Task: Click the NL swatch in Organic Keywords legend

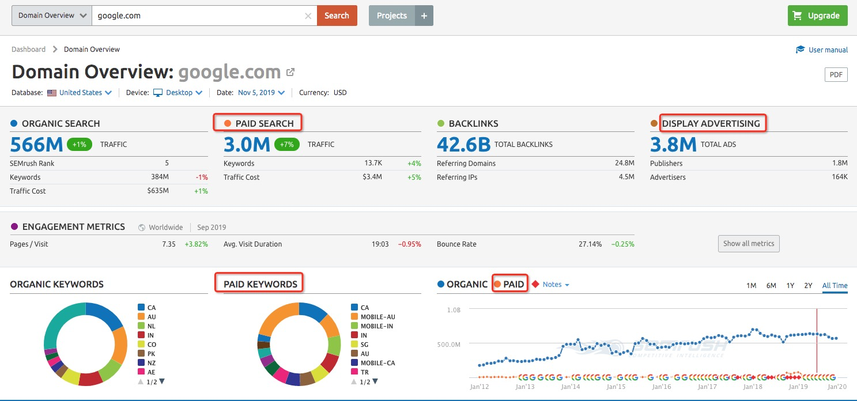Action: (x=141, y=326)
